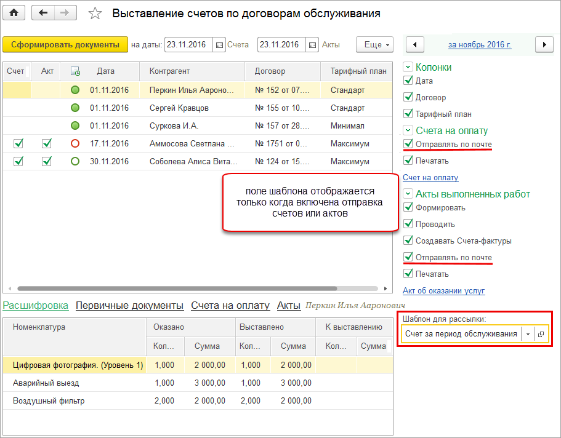The width and height of the screenshot is (561, 438).
Task: Select the Аварийный выезд item row
Action: [198, 383]
